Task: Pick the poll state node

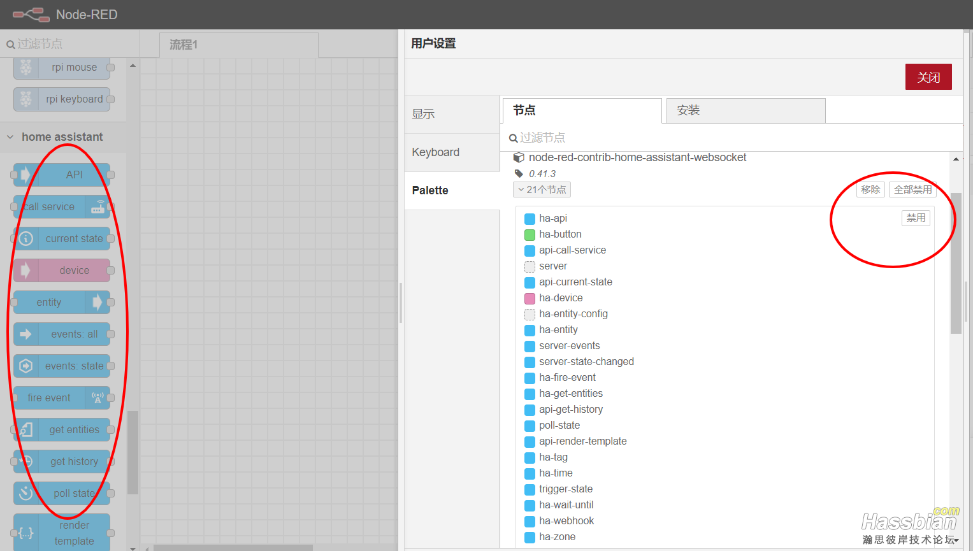Action: (x=62, y=493)
